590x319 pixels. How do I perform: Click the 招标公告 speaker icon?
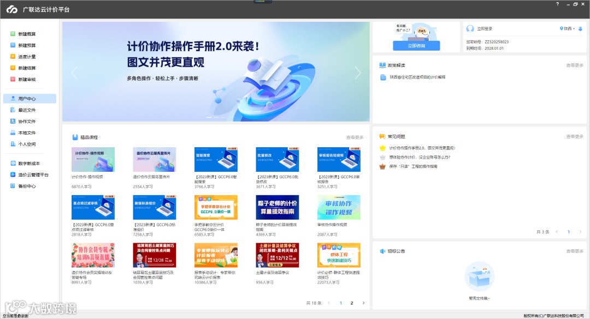(382, 251)
